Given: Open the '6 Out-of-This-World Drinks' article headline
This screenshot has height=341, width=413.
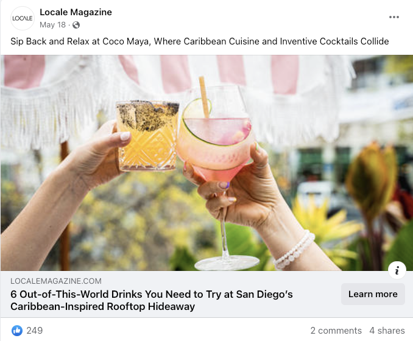Looking at the screenshot, I should (x=152, y=300).
